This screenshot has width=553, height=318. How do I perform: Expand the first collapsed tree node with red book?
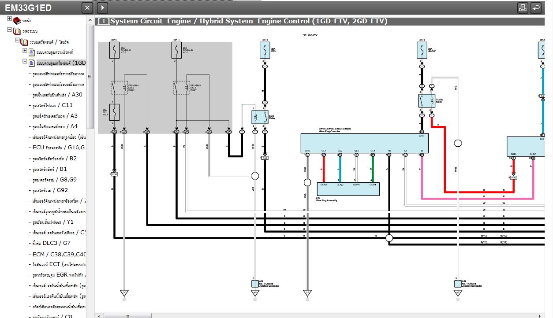pyautogui.click(x=9, y=19)
